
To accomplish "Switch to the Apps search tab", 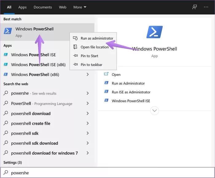I will 22,7.
